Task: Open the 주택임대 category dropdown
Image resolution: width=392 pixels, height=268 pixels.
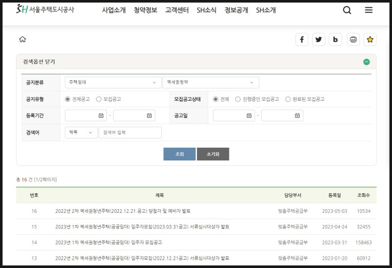Action: (113, 82)
